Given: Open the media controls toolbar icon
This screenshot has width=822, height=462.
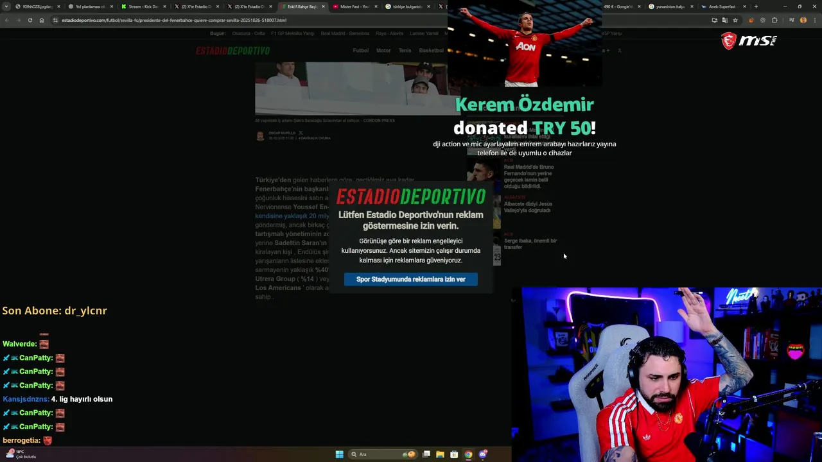Looking at the screenshot, I should coord(791,20).
